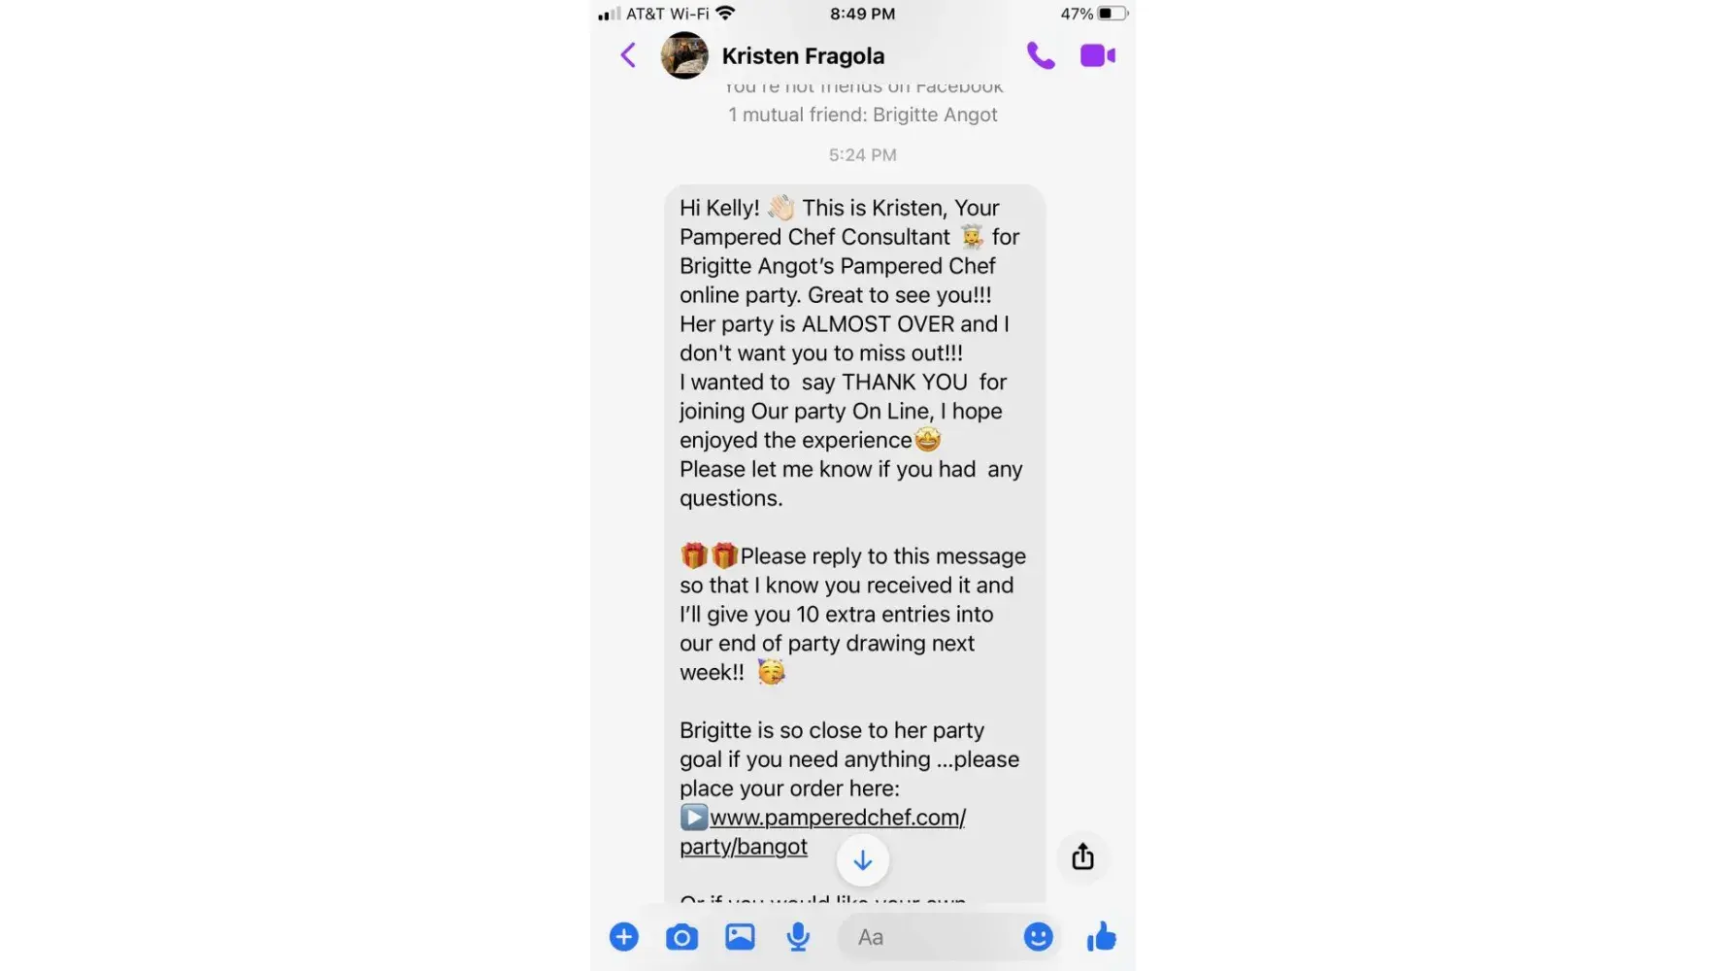Tap the mutual friend Brigitte Angot text
The image size is (1726, 971).
862,115
